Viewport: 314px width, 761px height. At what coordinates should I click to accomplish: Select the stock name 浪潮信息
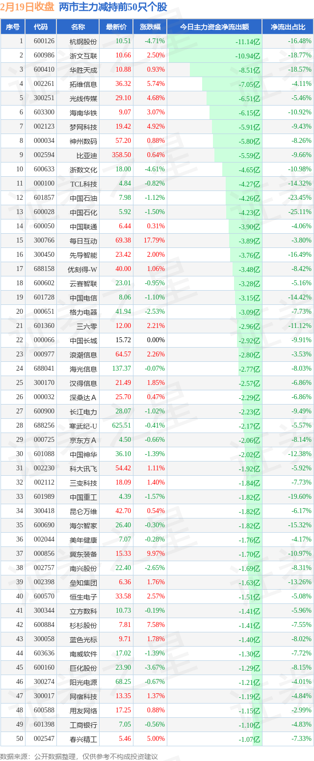[83, 355]
